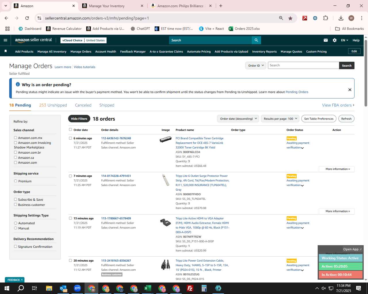Close the FEEDBACK badge
The width and height of the screenshot is (368, 294).
tap(22, 280)
